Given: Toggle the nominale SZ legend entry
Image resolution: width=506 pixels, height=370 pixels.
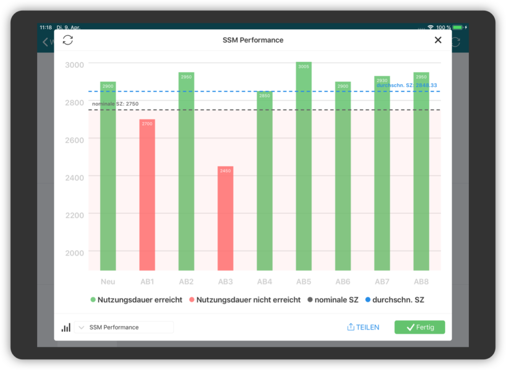Looking at the screenshot, I should [333, 300].
